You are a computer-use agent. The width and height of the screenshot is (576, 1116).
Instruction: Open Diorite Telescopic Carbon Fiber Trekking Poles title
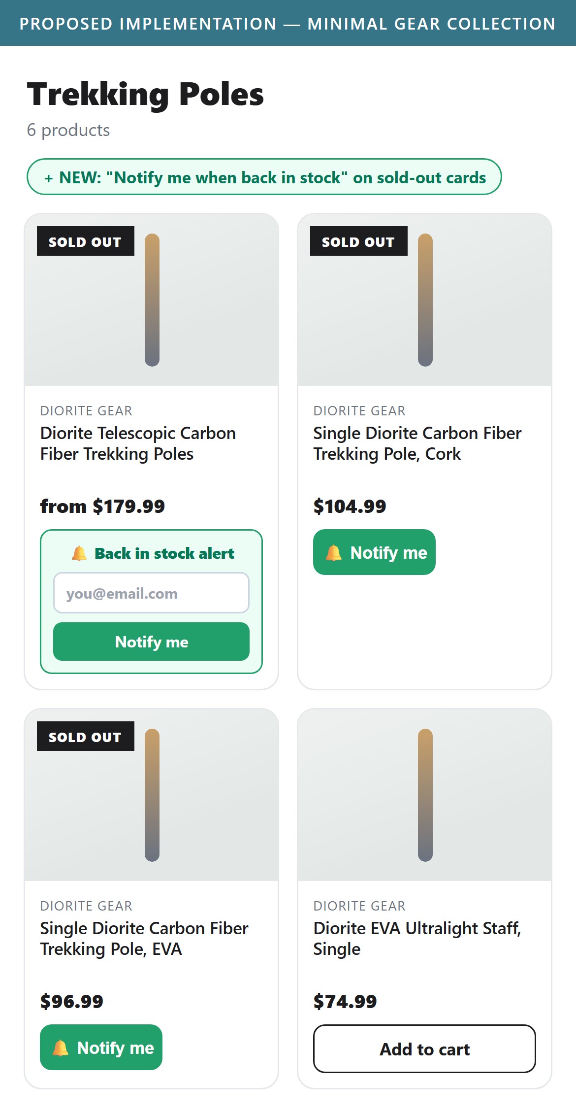[x=138, y=443]
